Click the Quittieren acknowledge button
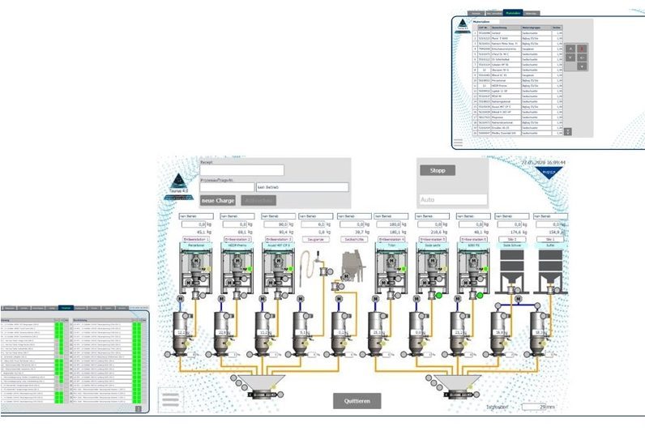Viewport: 645px width, 448px height. [357, 401]
